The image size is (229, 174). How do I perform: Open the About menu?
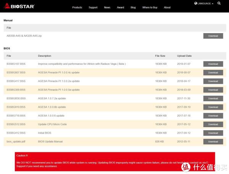pos(167,8)
